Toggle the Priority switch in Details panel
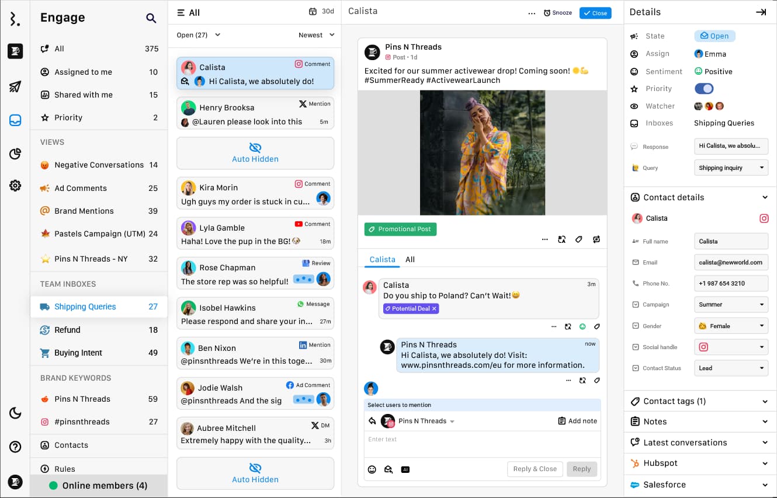This screenshot has height=498, width=777. [704, 88]
